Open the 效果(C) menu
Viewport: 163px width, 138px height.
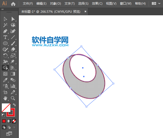97,4
